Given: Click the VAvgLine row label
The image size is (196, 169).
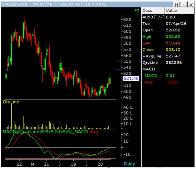Looking at the screenshot, I should pos(152,56).
